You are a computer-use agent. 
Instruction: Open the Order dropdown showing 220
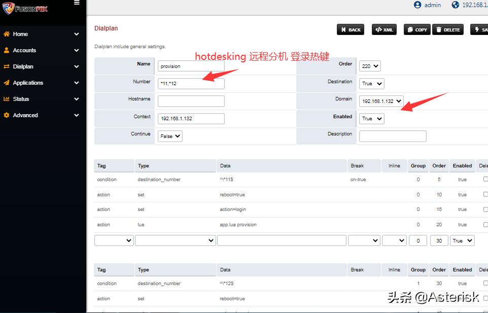(370, 65)
